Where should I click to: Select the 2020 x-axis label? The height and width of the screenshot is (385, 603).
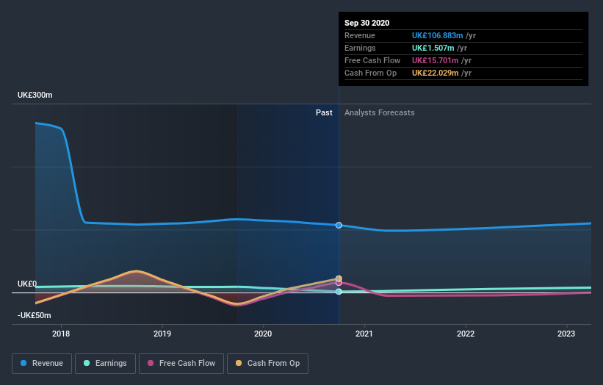click(263, 334)
